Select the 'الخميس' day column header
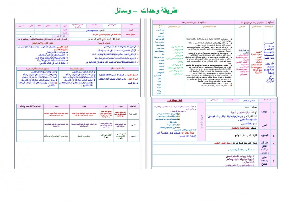This screenshot has height=203, width=287. (x=20, y=26)
